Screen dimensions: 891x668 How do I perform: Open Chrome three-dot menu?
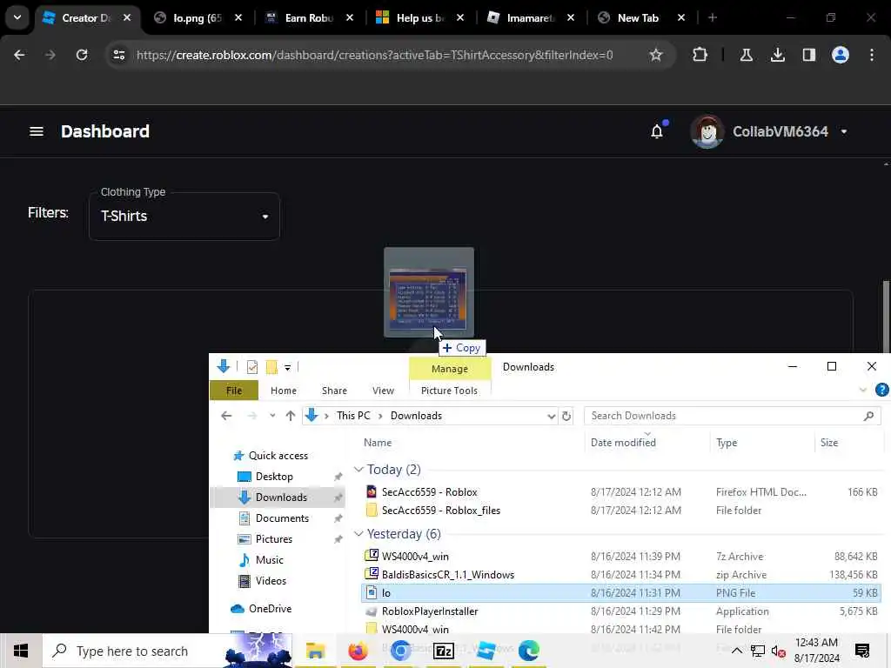[x=872, y=55]
